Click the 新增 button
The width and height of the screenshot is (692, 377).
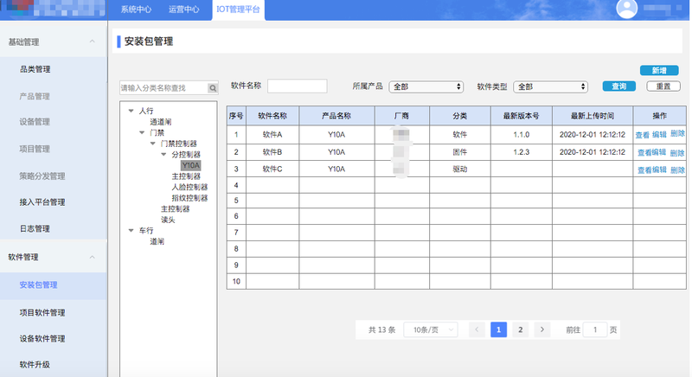pyautogui.click(x=658, y=70)
